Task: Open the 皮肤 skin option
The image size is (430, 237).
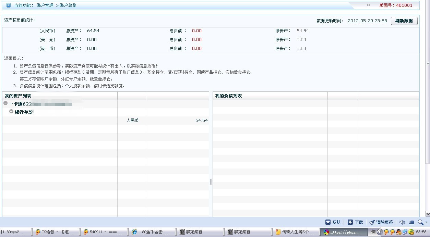Action: click(333, 222)
